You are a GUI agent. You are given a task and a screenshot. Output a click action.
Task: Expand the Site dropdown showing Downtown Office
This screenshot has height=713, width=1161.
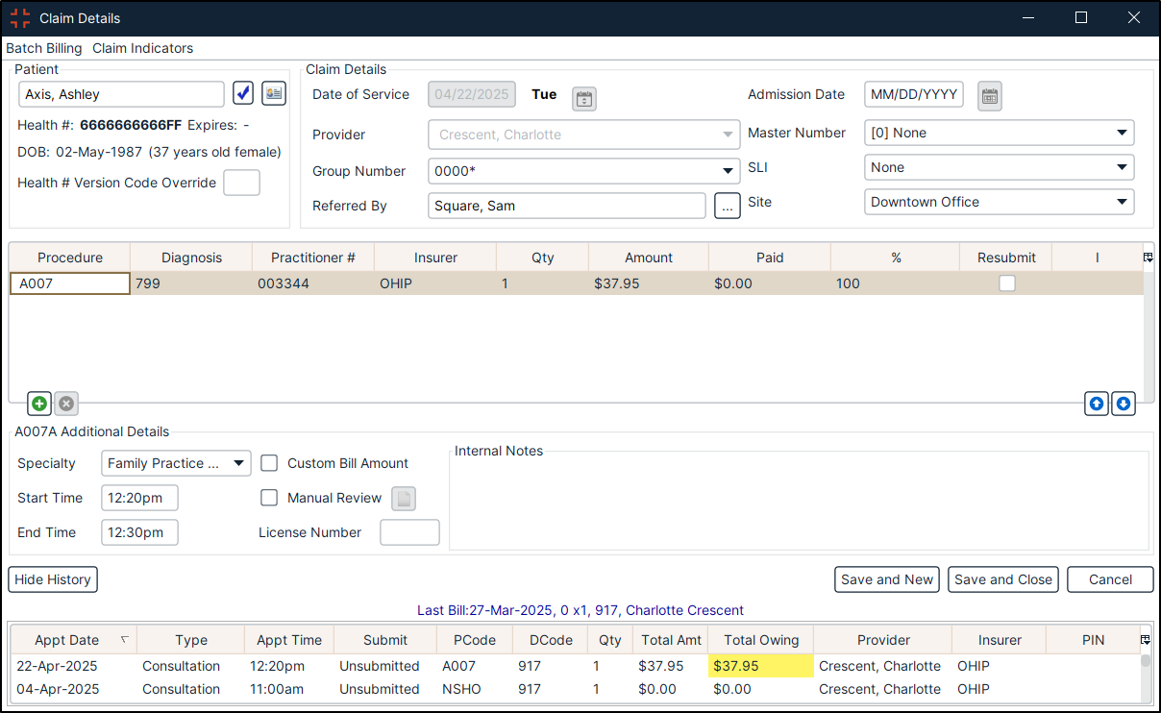(1121, 202)
